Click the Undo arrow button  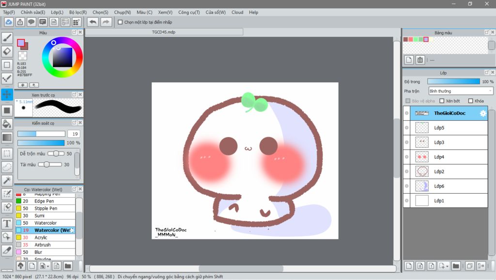point(93,22)
